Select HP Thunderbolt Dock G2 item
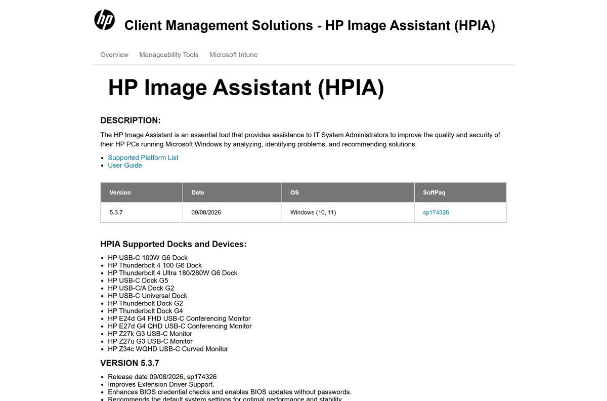This screenshot has width=607, height=401. [146, 303]
